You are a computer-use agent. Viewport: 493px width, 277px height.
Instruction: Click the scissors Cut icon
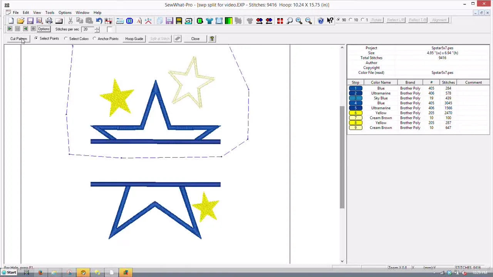70,20
